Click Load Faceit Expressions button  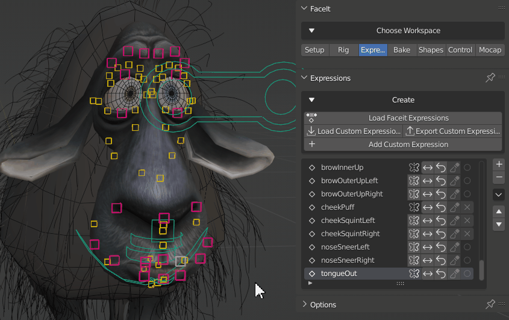point(403,118)
